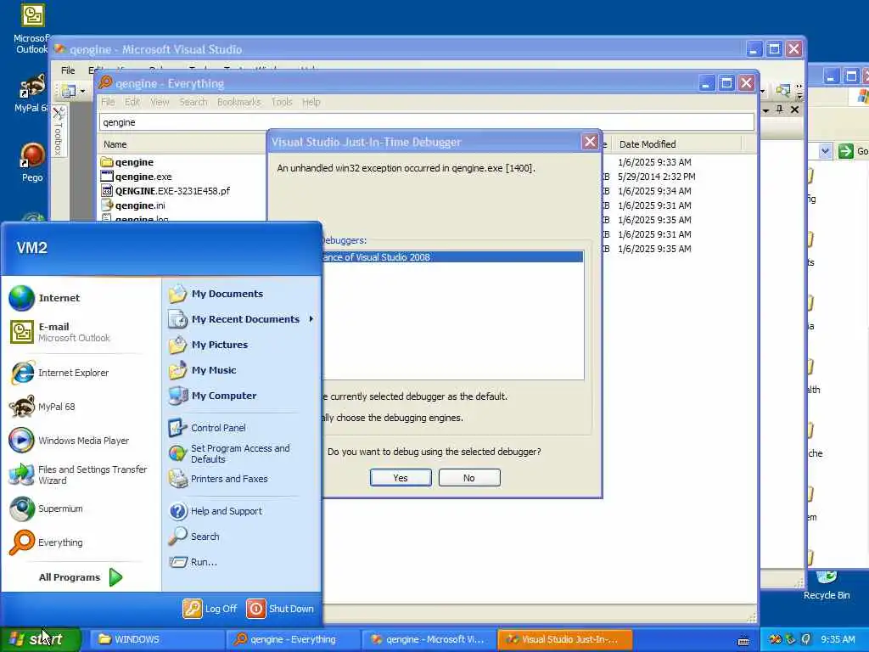Image resolution: width=869 pixels, height=652 pixels.
Task: Click the taskbar clock showing 9:35 AM
Action: [838, 639]
